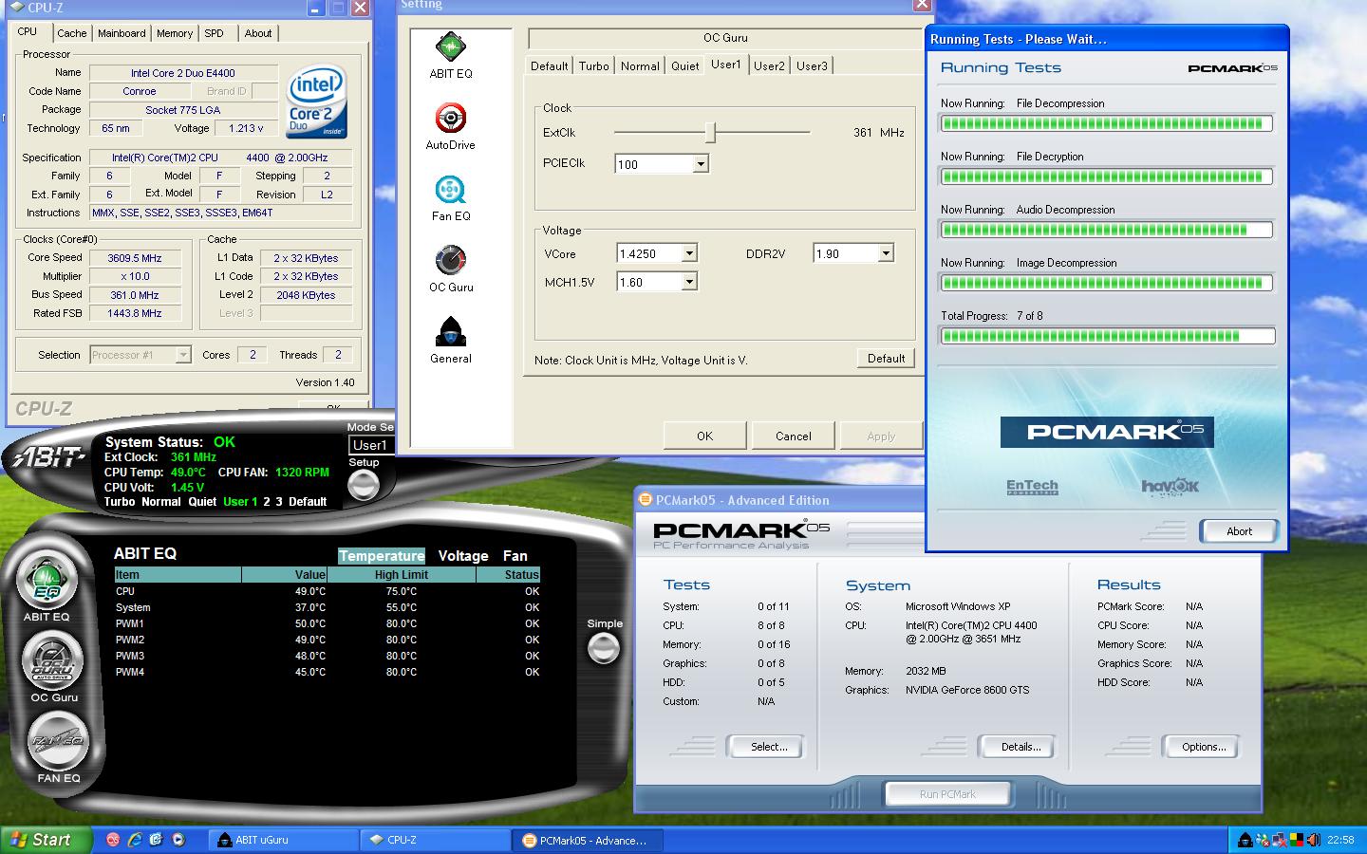Viewport: 1367px width, 854px height.
Task: Select the Turbo tab in OC Guru
Action: [x=594, y=65]
